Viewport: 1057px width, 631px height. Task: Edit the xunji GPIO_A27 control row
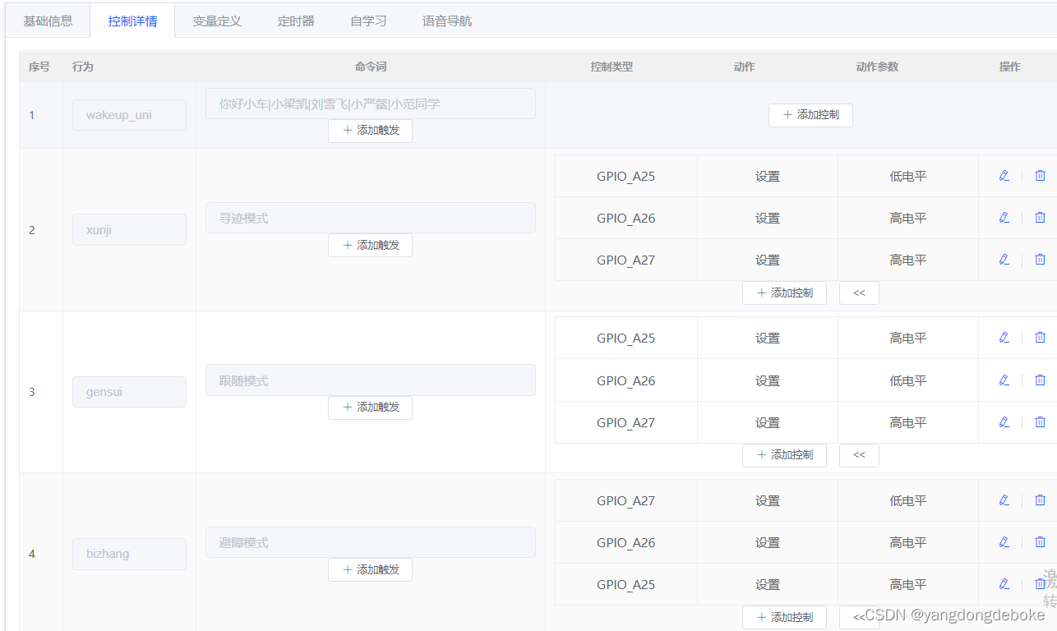pos(1004,259)
